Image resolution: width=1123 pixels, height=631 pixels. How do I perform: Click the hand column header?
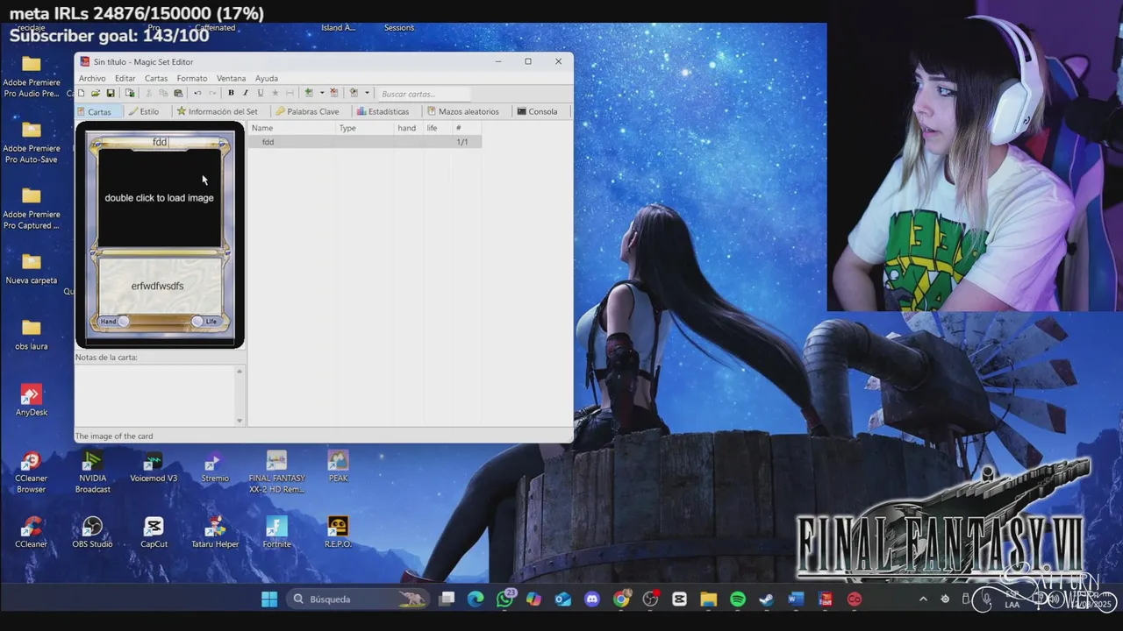(x=410, y=128)
